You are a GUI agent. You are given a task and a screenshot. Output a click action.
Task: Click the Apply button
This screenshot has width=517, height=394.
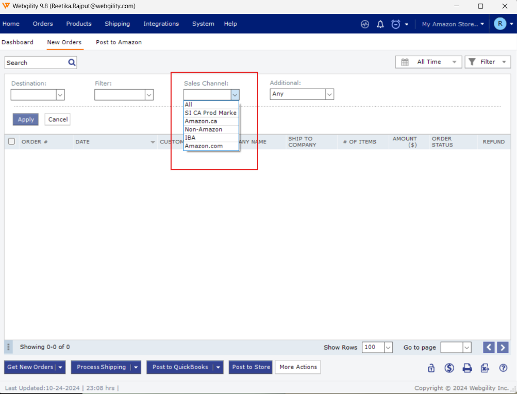(26, 120)
